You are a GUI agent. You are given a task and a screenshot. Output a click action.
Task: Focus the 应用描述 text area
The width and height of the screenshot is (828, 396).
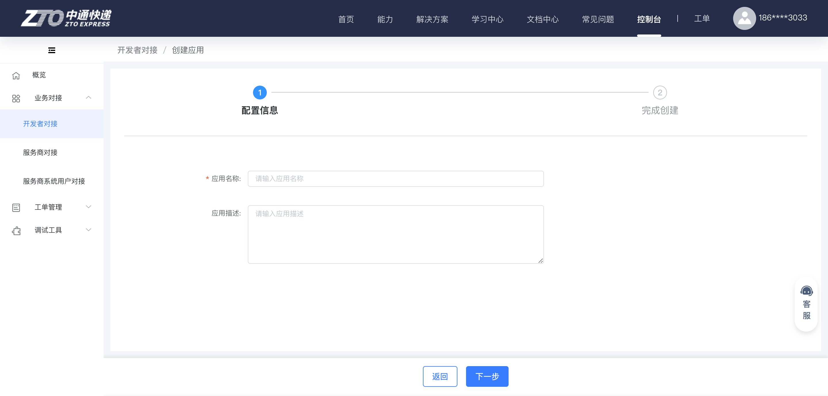[x=396, y=234]
